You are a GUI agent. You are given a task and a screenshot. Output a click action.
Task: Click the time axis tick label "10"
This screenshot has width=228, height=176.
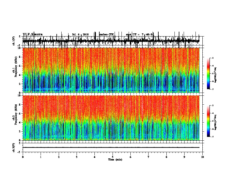tap(202, 157)
